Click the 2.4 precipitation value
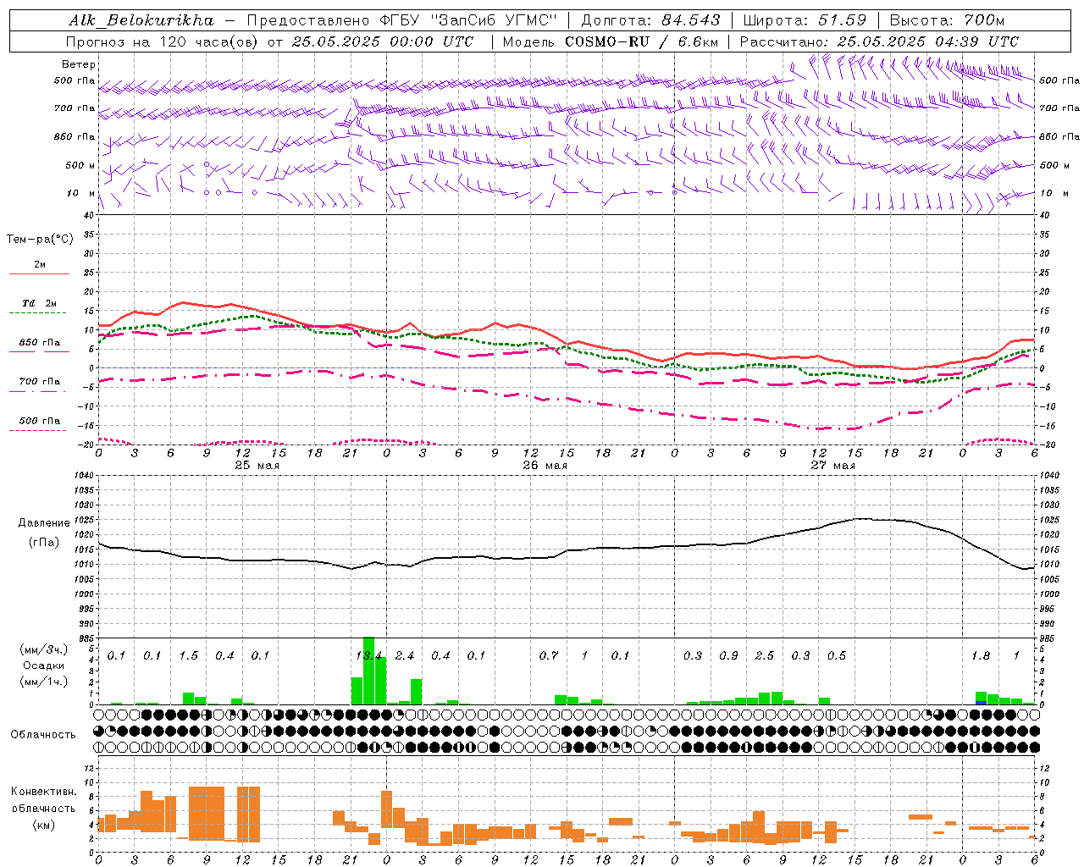 (x=405, y=656)
